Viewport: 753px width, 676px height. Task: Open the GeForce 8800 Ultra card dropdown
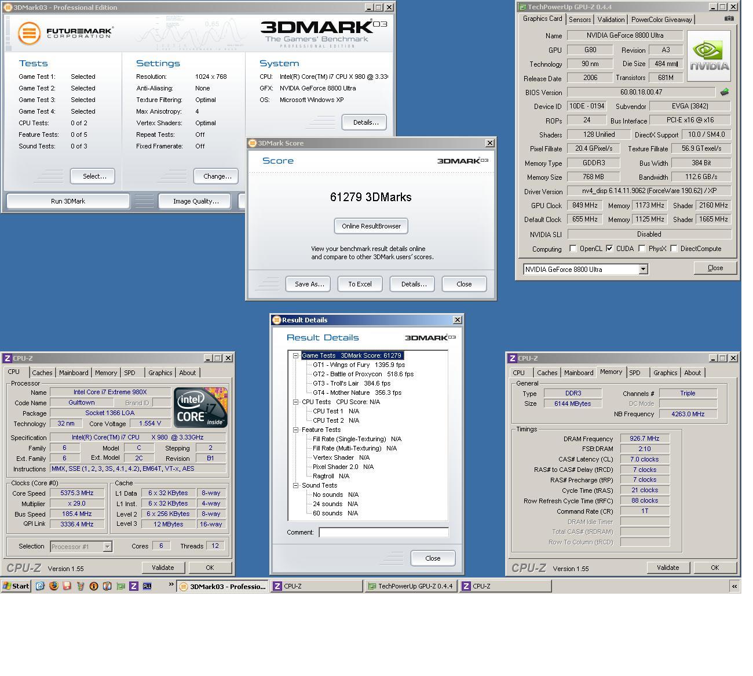click(643, 269)
